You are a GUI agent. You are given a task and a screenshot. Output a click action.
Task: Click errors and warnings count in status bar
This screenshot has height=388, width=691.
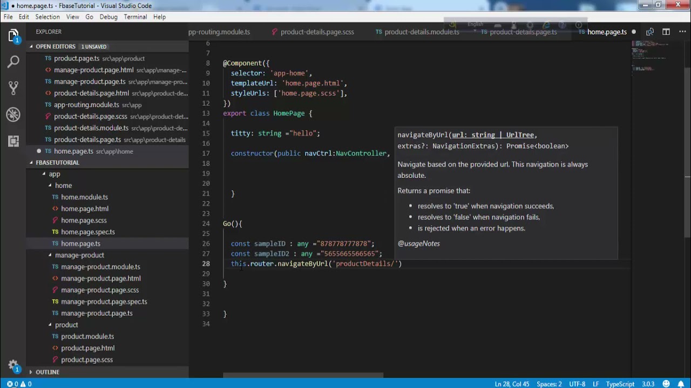pos(19,384)
